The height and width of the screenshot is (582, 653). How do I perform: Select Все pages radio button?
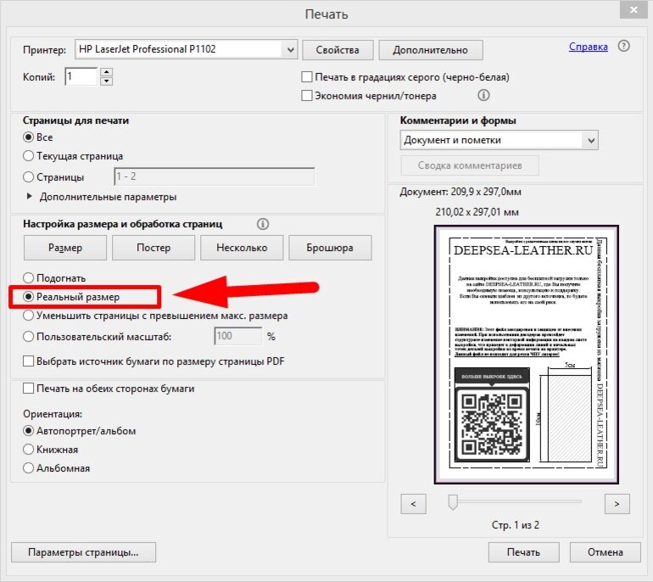point(28,137)
